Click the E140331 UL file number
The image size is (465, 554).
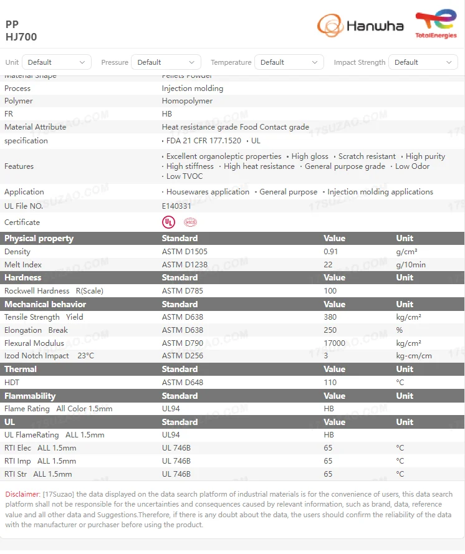tap(177, 206)
